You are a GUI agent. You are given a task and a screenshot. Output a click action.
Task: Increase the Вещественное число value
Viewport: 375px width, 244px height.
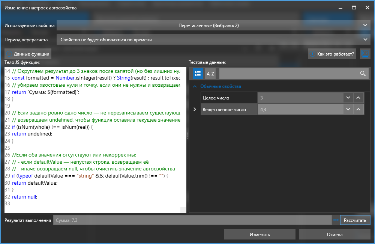coord(358,110)
